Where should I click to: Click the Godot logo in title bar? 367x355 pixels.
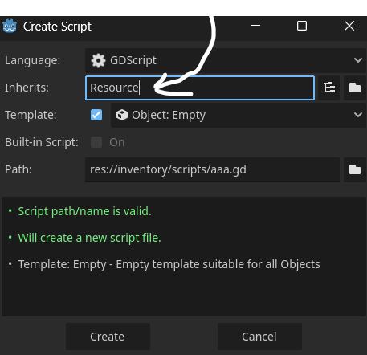click(10, 27)
